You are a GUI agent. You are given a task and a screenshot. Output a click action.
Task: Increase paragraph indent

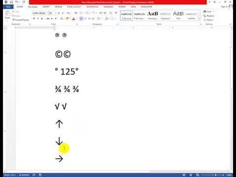click(x=105, y=13)
